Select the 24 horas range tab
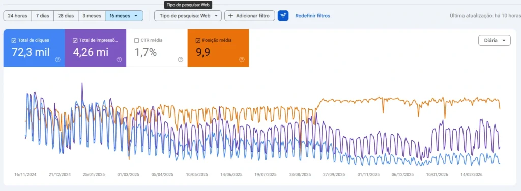Screen dimensions: 521x191 [x=18, y=16]
